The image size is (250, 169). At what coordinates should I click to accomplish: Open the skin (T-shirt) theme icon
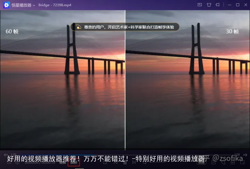tap(209, 5)
